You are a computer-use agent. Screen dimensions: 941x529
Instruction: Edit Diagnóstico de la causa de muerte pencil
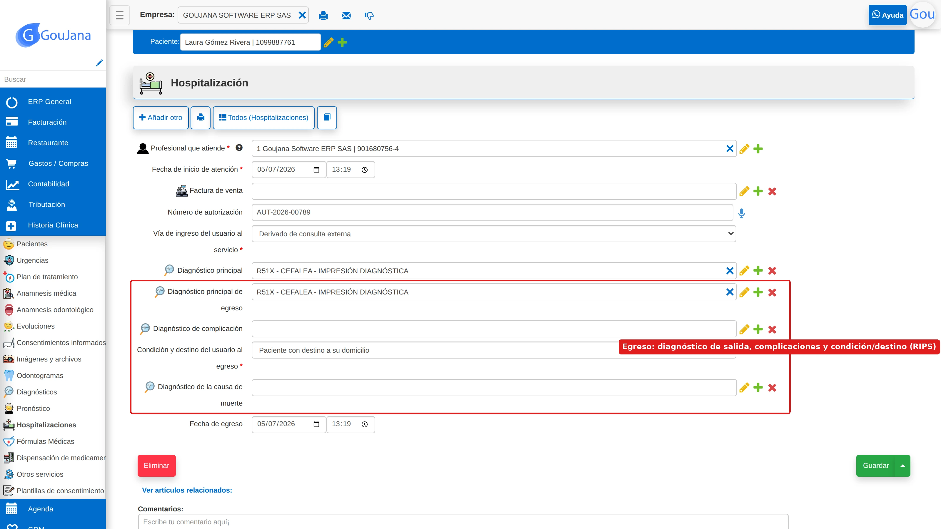(x=744, y=388)
